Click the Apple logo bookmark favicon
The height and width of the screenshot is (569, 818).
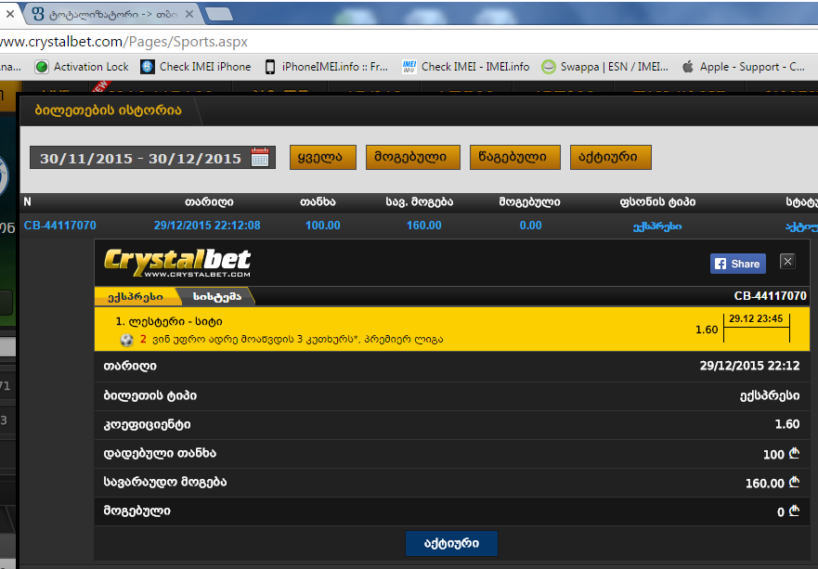click(x=688, y=67)
